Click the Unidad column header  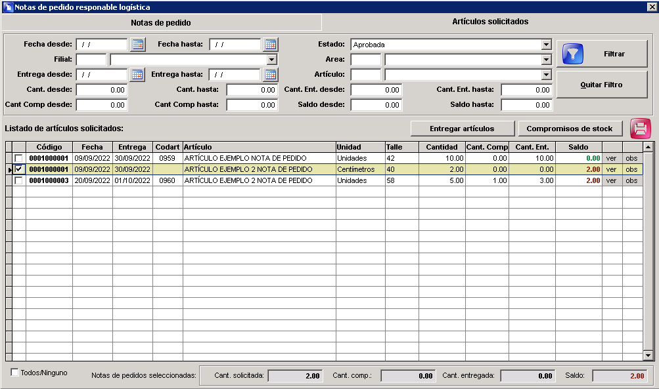(x=360, y=147)
